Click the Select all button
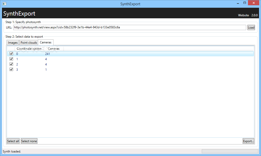 coord(13,141)
